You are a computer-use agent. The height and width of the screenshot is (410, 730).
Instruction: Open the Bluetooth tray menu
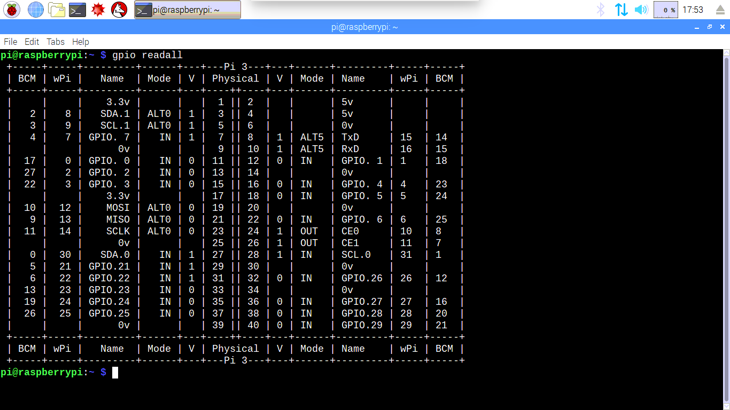[x=601, y=10]
